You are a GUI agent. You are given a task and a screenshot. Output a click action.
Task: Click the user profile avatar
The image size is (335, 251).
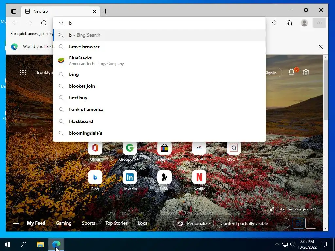click(304, 23)
